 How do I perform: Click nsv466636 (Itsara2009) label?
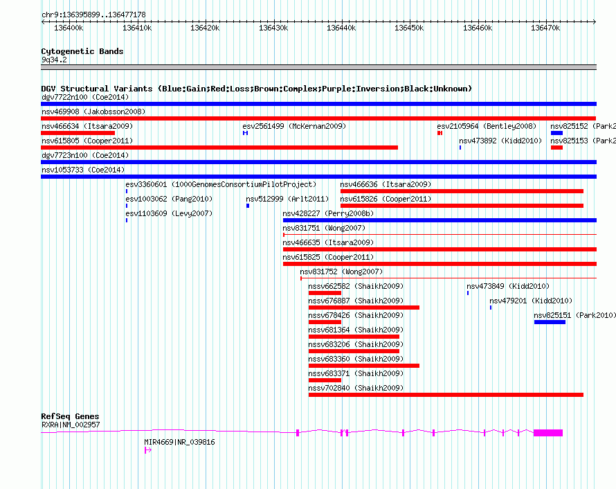[386, 184]
